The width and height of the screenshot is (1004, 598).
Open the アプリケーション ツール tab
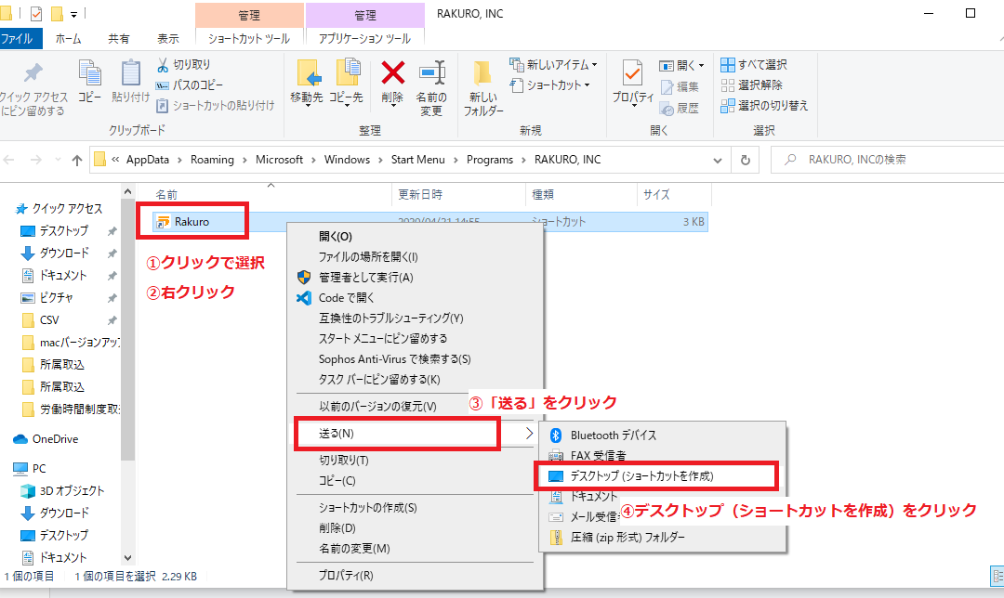pyautogui.click(x=365, y=39)
